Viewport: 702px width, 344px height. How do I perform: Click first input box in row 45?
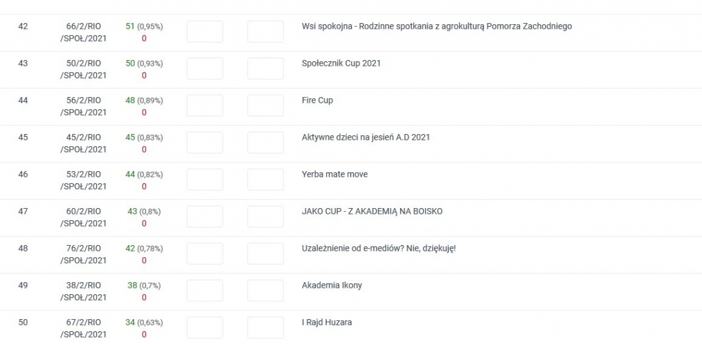click(205, 143)
